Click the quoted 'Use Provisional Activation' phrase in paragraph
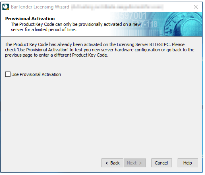 click(x=43, y=50)
